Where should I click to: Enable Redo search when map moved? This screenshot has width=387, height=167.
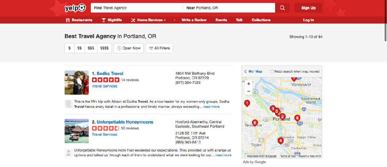click(272, 71)
